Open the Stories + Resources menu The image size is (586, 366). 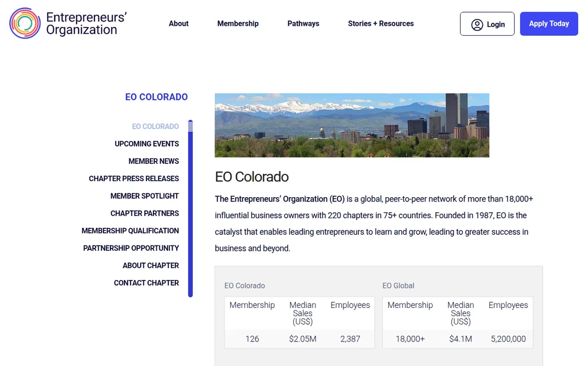point(381,23)
